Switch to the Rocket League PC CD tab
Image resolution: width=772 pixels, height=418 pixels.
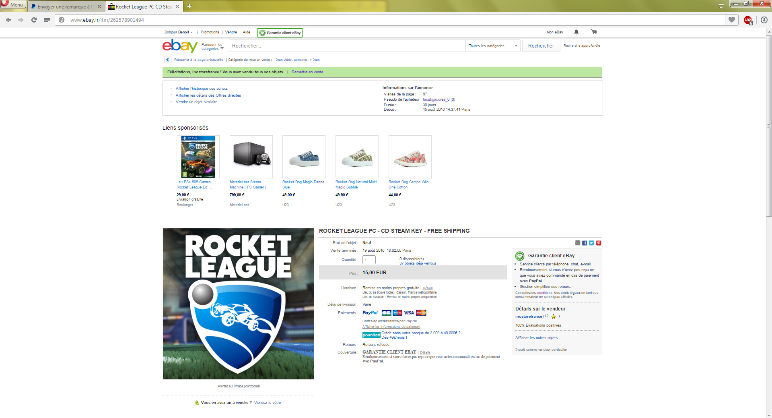[x=144, y=6]
